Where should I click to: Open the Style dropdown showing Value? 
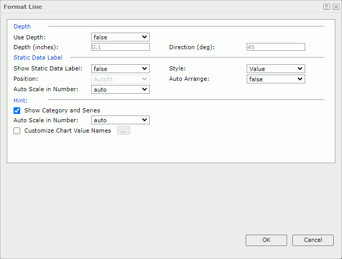[x=276, y=69]
